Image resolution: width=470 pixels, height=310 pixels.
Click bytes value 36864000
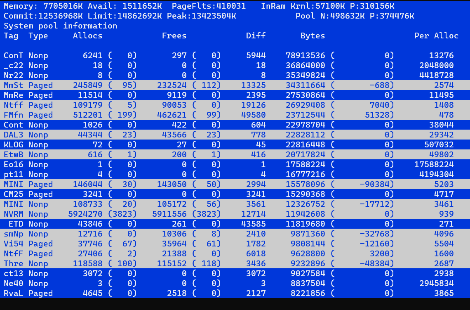pos(305,65)
